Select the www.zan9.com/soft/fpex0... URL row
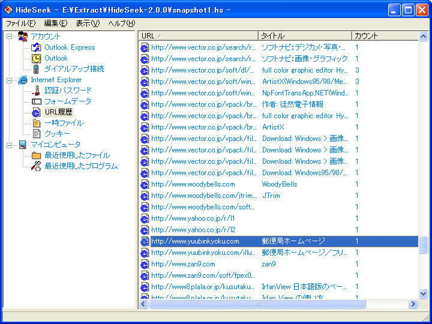Viewport: 432px width, 324px height. tap(203, 275)
